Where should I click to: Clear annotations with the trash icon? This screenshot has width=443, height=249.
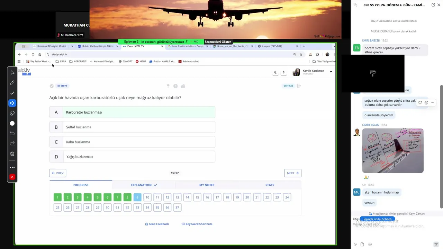tap(12, 154)
